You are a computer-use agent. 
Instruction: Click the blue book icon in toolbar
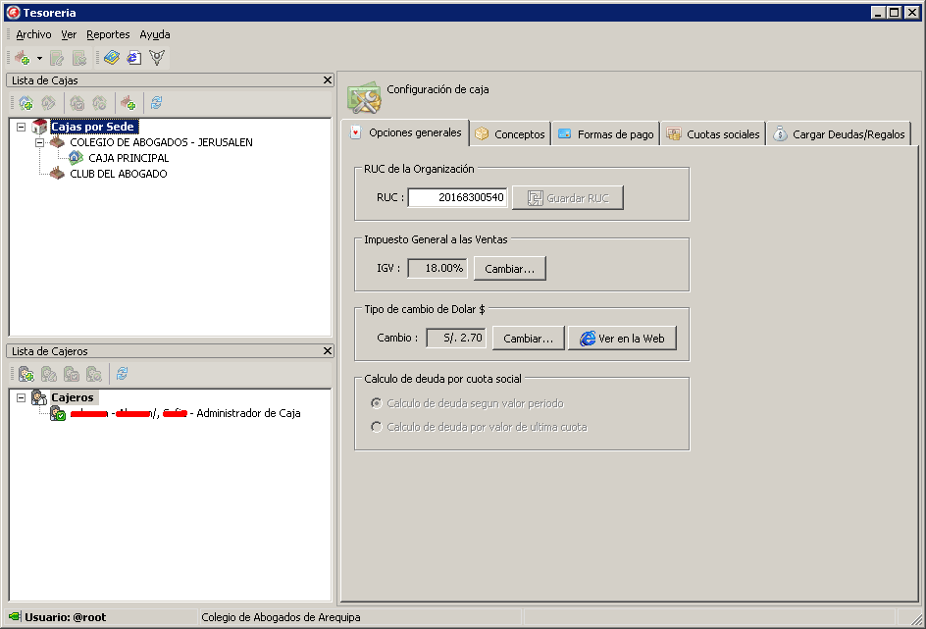point(111,57)
